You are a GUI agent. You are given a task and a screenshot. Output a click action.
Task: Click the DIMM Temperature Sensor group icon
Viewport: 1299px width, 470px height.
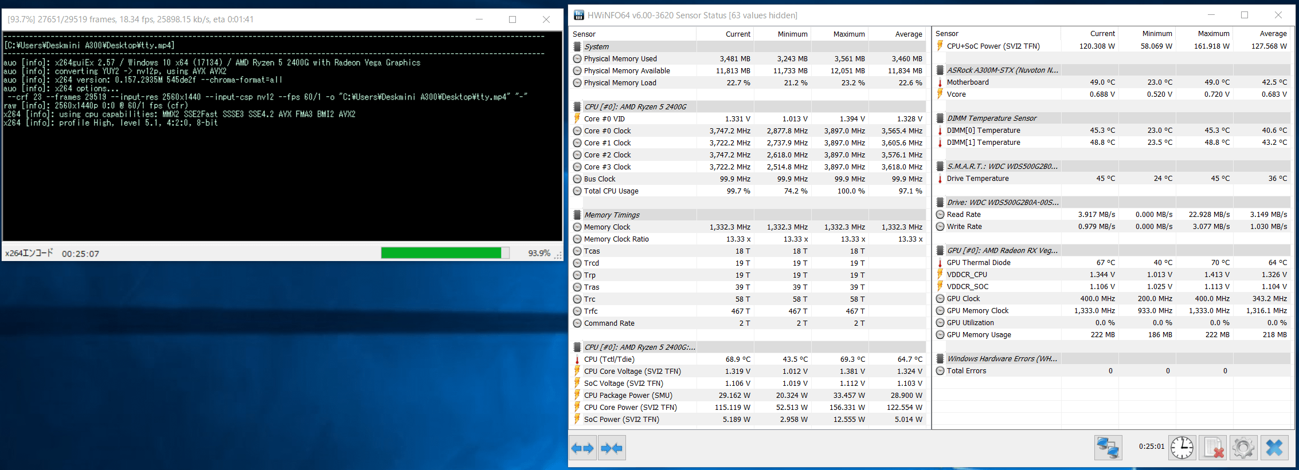click(940, 118)
